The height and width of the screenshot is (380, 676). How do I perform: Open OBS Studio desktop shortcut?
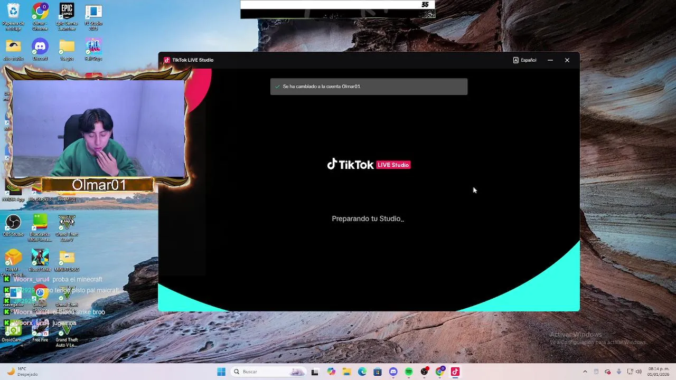pyautogui.click(x=13, y=225)
